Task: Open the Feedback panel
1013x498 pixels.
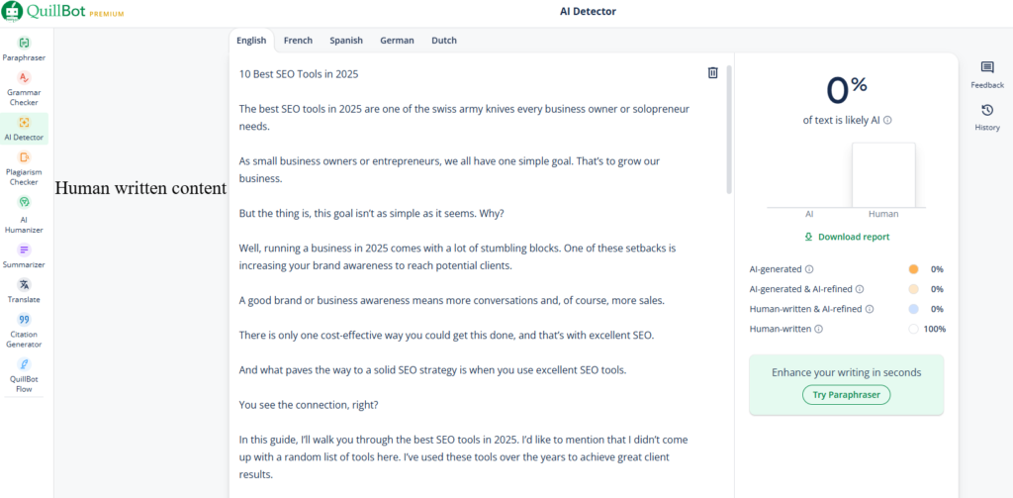Action: point(987,75)
